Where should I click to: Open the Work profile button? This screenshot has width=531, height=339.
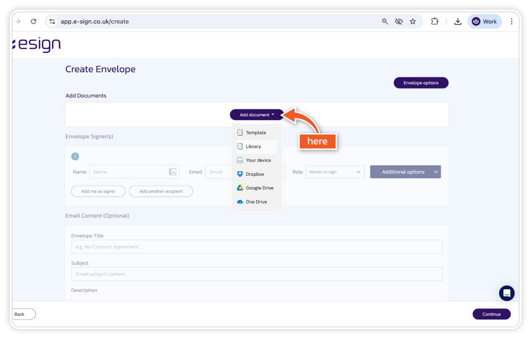pos(484,21)
